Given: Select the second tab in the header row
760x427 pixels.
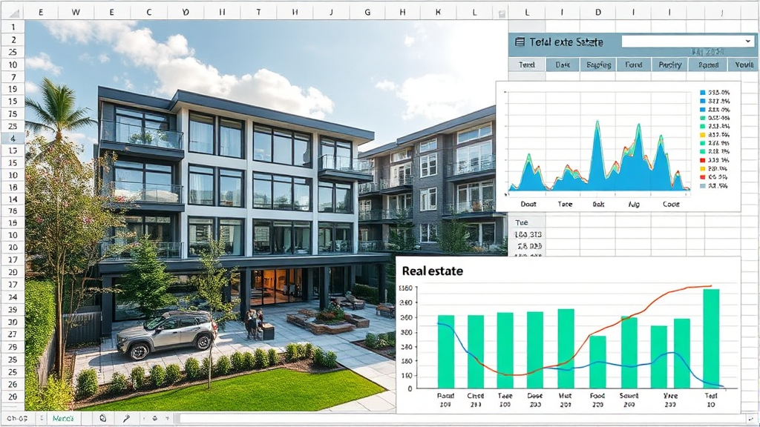Looking at the screenshot, I should (563, 64).
